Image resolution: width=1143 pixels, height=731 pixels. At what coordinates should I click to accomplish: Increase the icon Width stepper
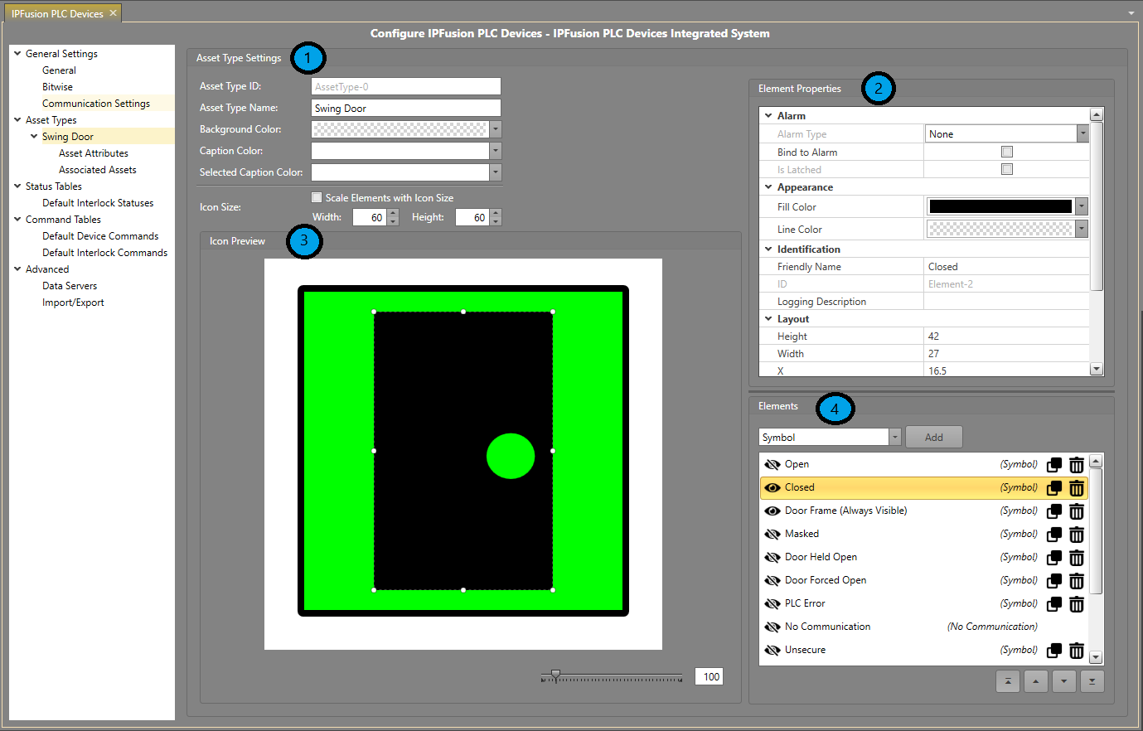(393, 213)
